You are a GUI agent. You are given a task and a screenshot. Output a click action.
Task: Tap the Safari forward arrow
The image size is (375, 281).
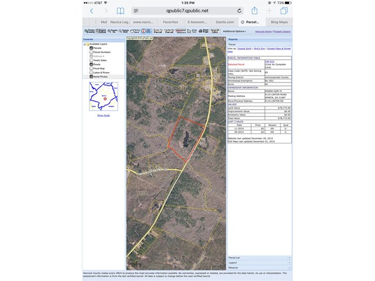pos(106,11)
